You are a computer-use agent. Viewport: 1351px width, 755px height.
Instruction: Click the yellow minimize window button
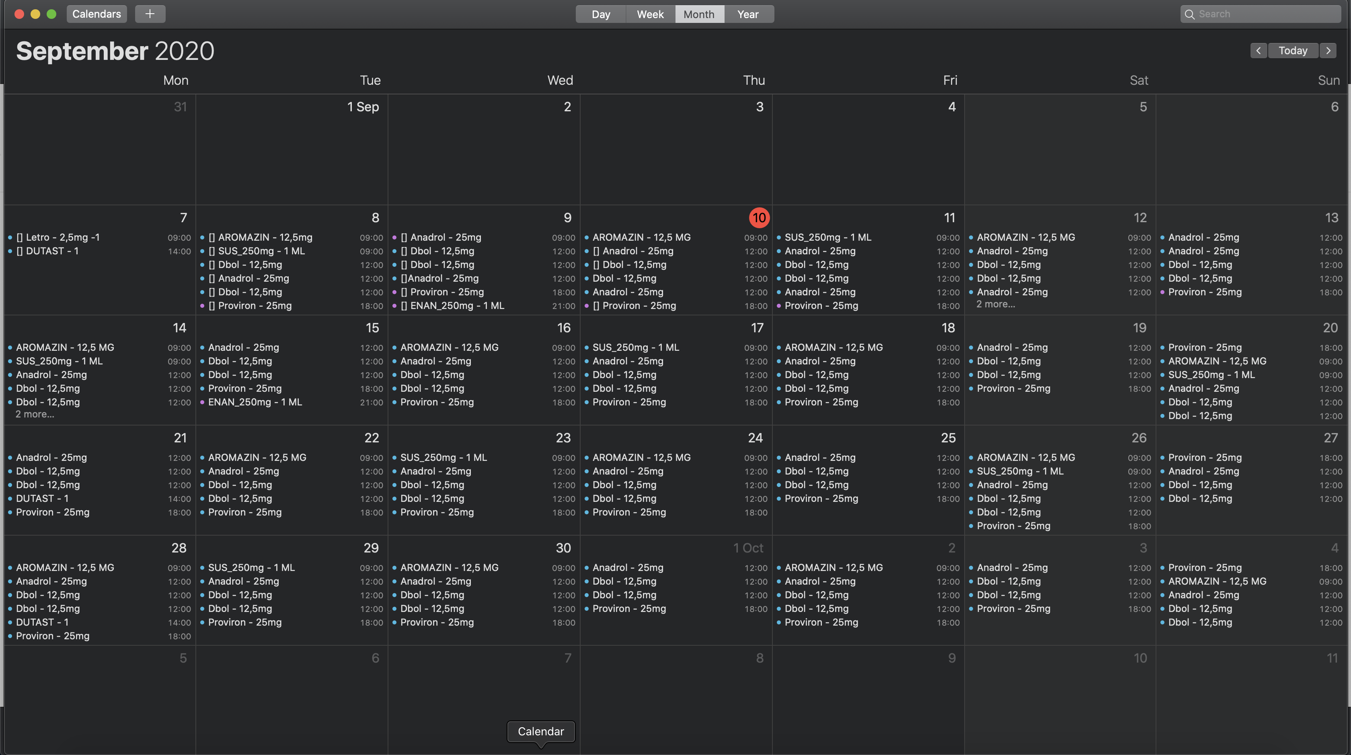click(35, 14)
